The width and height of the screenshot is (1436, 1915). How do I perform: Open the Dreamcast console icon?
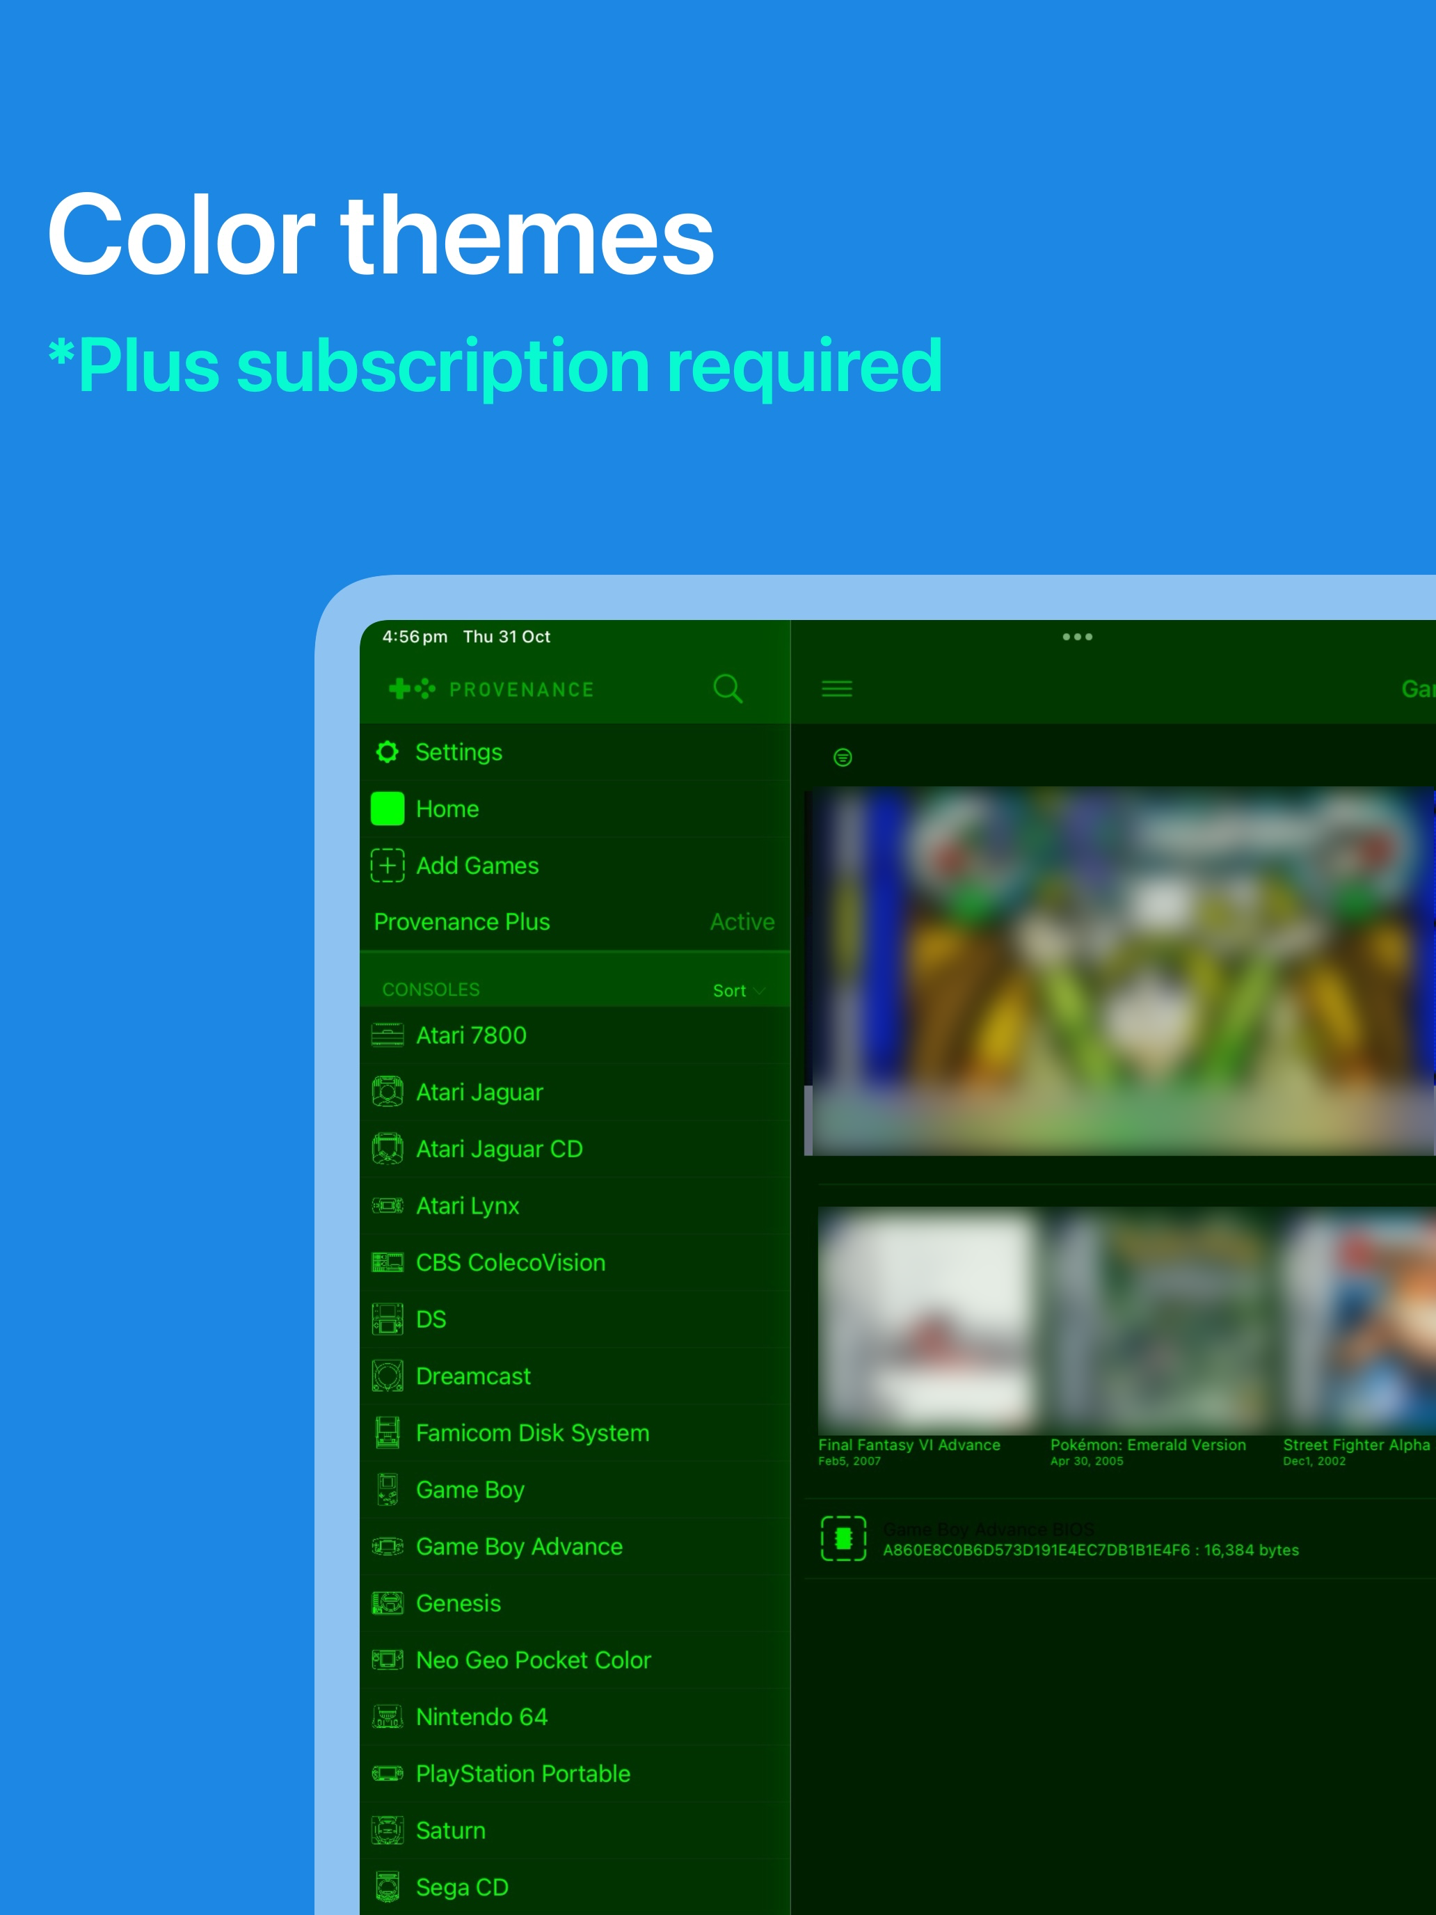coord(387,1376)
